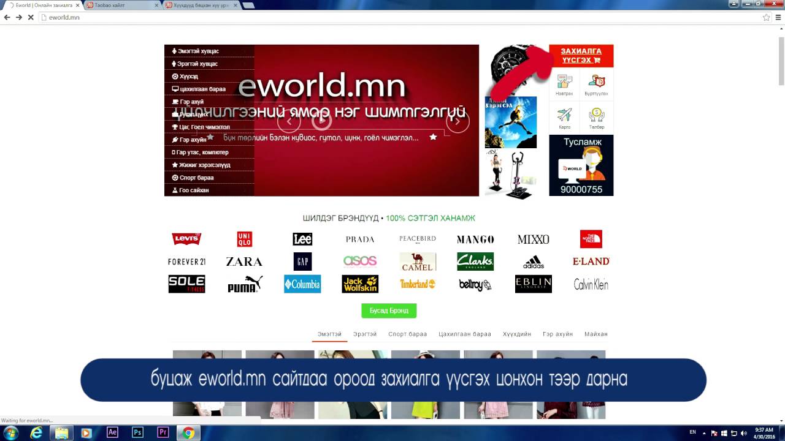Select the Camel brand logo

(x=418, y=262)
